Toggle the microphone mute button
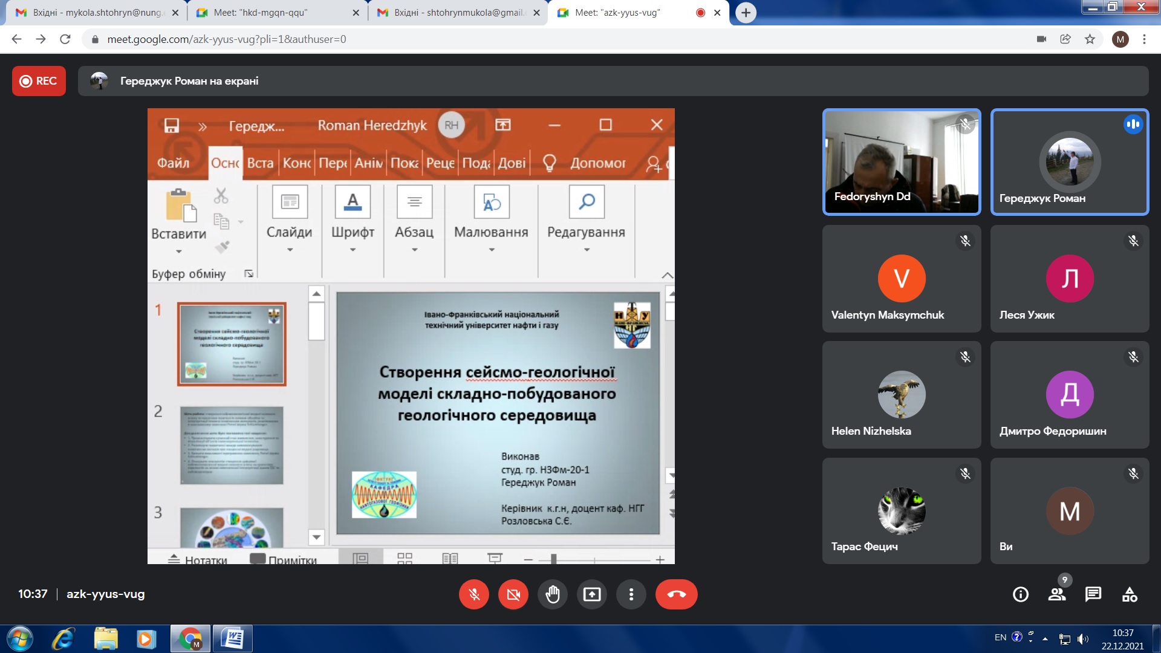1161x653 pixels. tap(474, 594)
